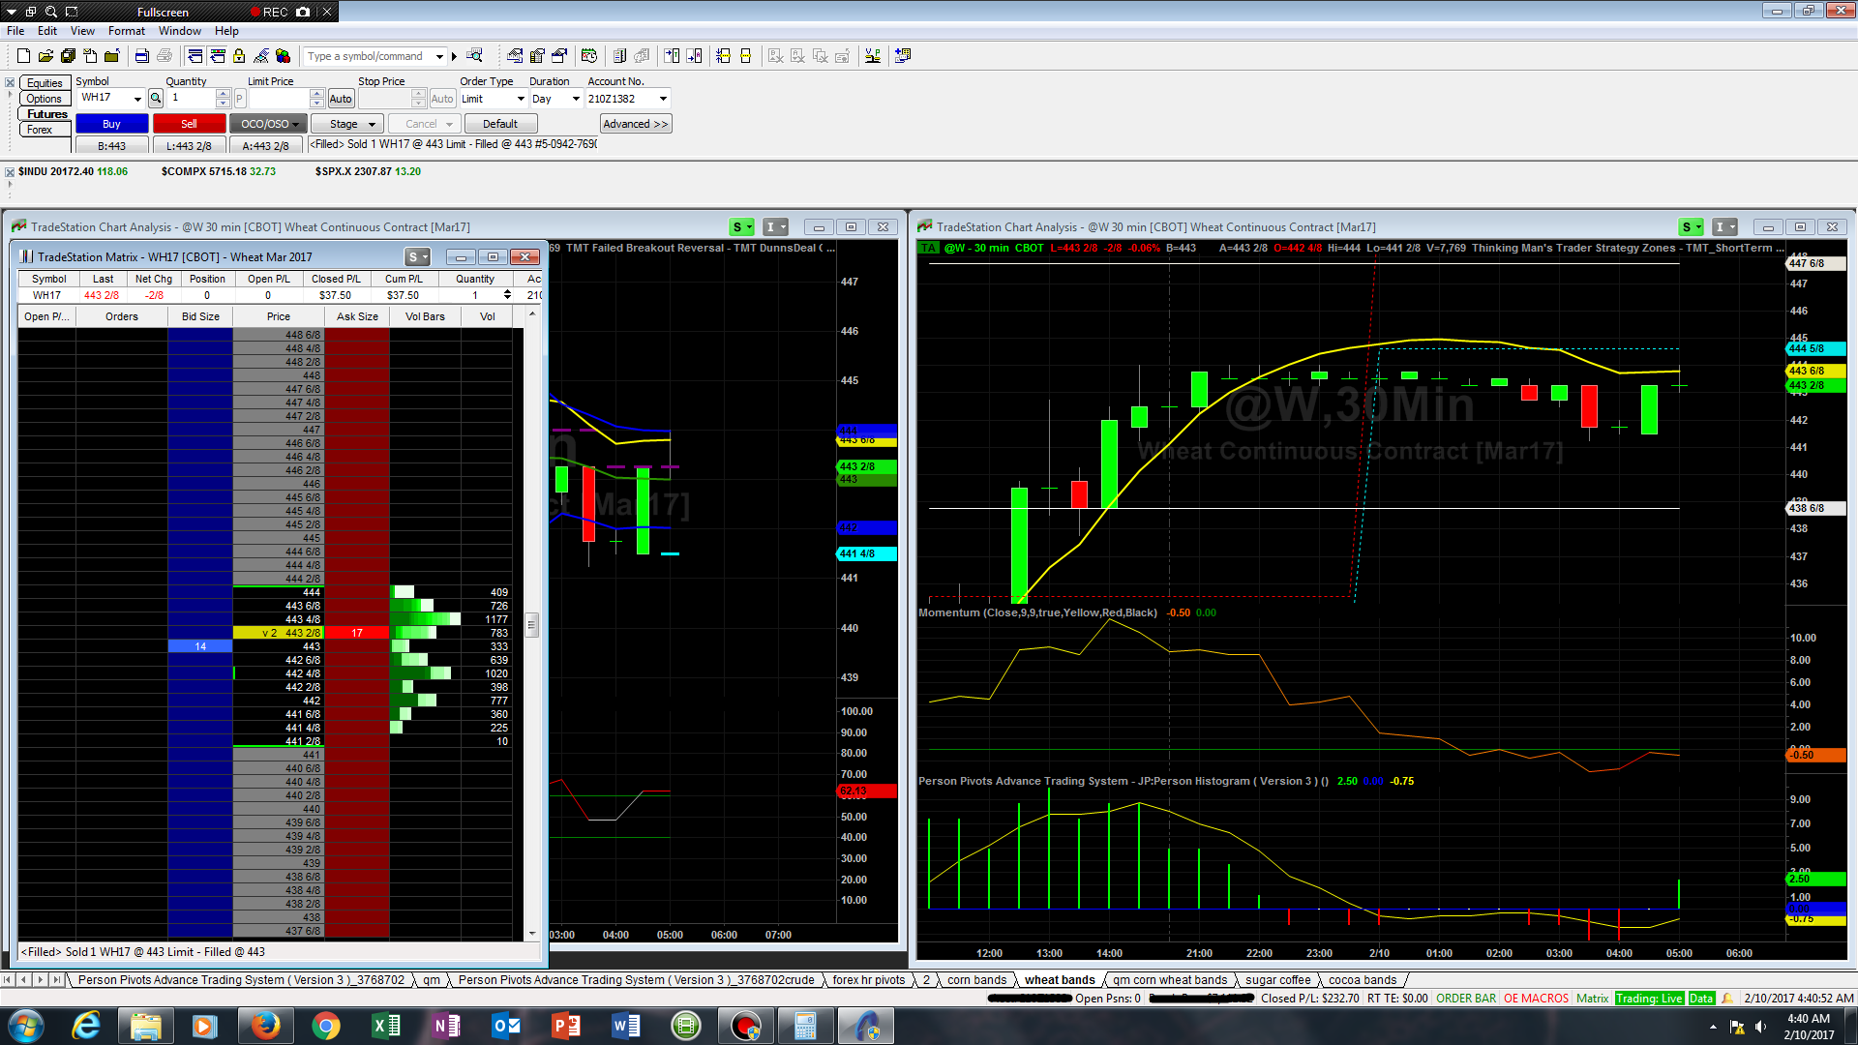Open the Format menu
The width and height of the screenshot is (1858, 1045).
click(x=126, y=31)
